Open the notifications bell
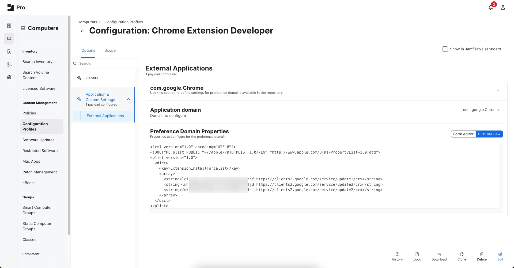Screen dimensions: 514x268 [490, 8]
